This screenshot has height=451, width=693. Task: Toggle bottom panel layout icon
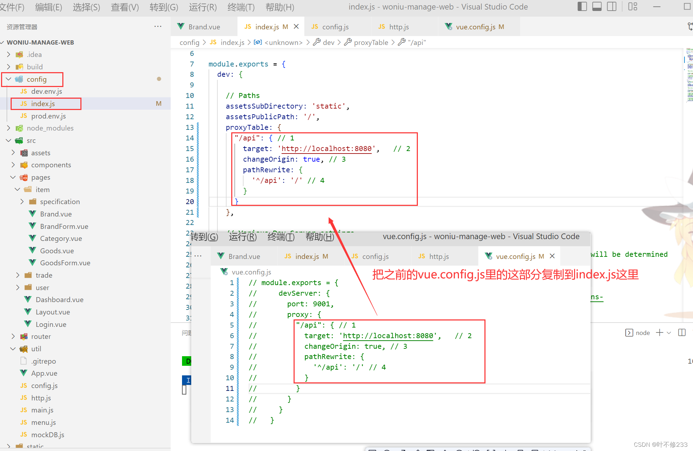point(597,7)
